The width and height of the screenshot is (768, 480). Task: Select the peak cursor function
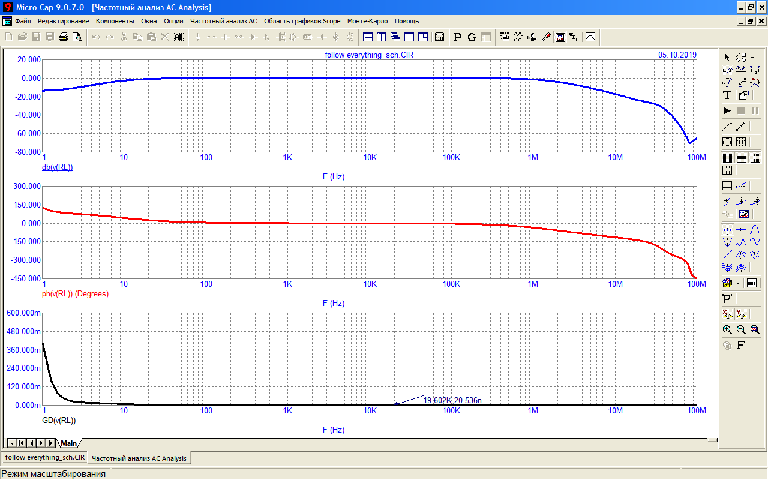click(x=755, y=229)
